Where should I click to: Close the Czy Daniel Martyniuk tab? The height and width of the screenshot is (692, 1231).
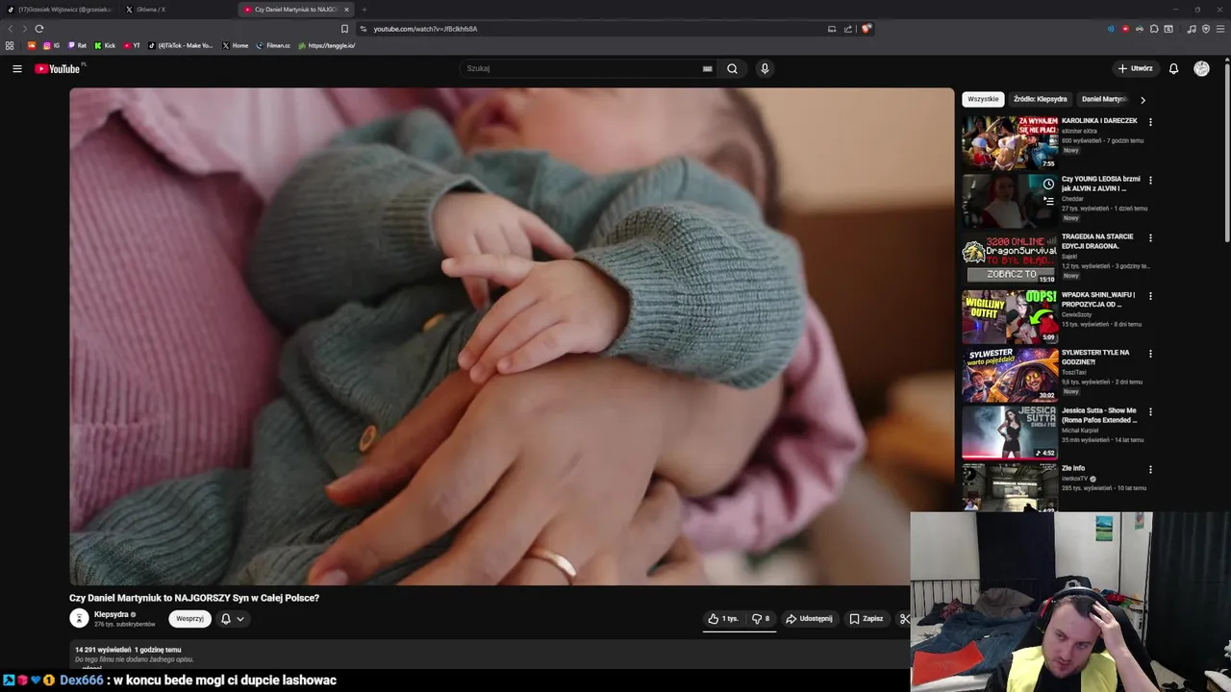coord(346,10)
